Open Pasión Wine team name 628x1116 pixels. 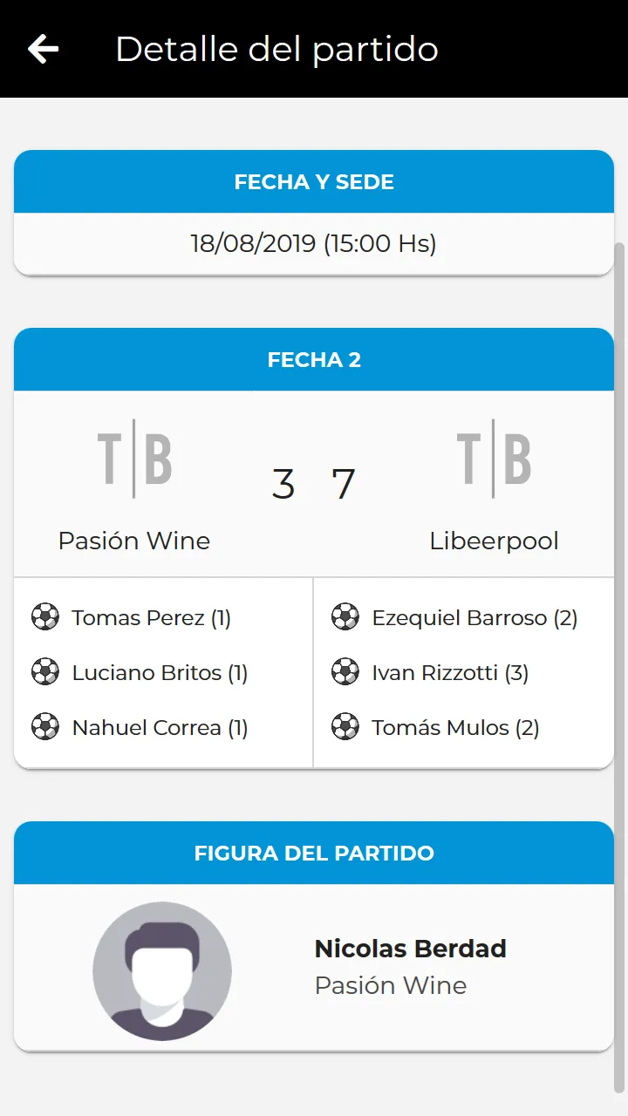(x=134, y=541)
